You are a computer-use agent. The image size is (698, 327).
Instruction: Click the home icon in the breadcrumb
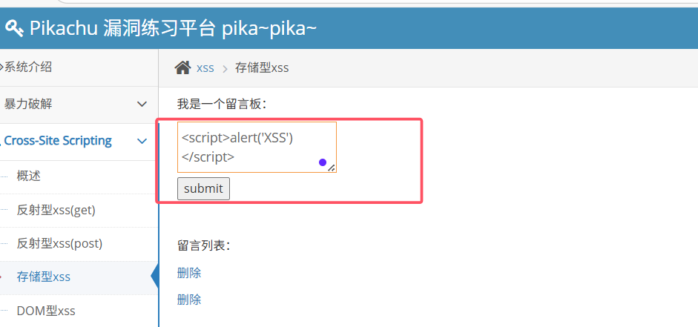tap(183, 67)
